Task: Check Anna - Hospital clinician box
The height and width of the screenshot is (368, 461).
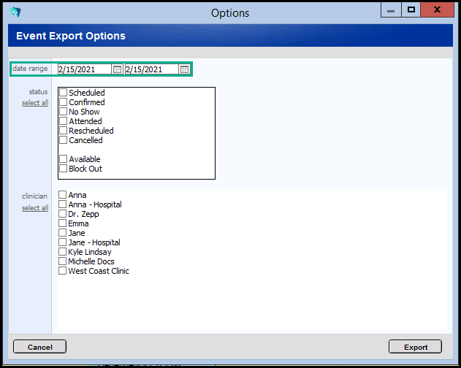Action: point(62,204)
